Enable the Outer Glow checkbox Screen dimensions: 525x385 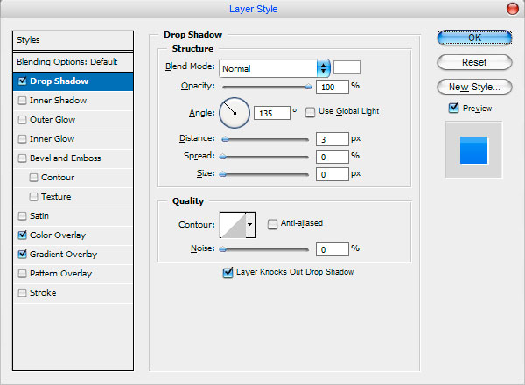click(x=22, y=120)
